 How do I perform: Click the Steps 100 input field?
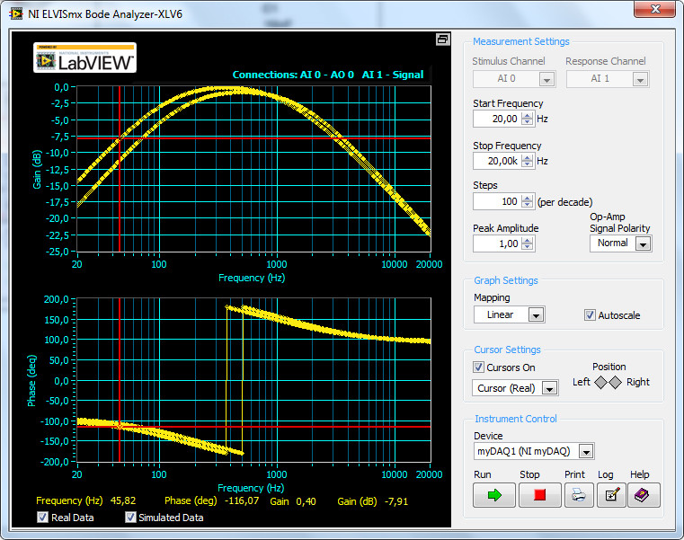pyautogui.click(x=497, y=201)
